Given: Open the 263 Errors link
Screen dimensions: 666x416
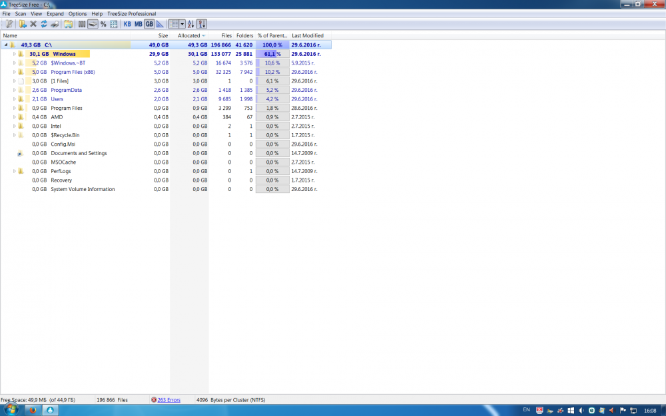Looking at the screenshot, I should pos(168,400).
